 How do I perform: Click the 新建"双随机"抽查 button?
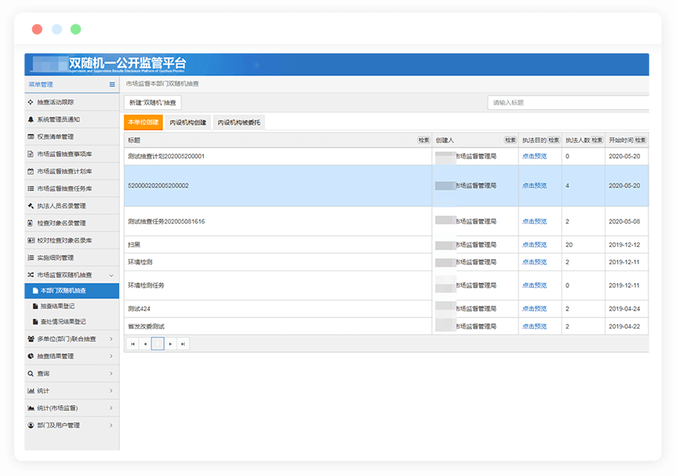click(x=153, y=103)
